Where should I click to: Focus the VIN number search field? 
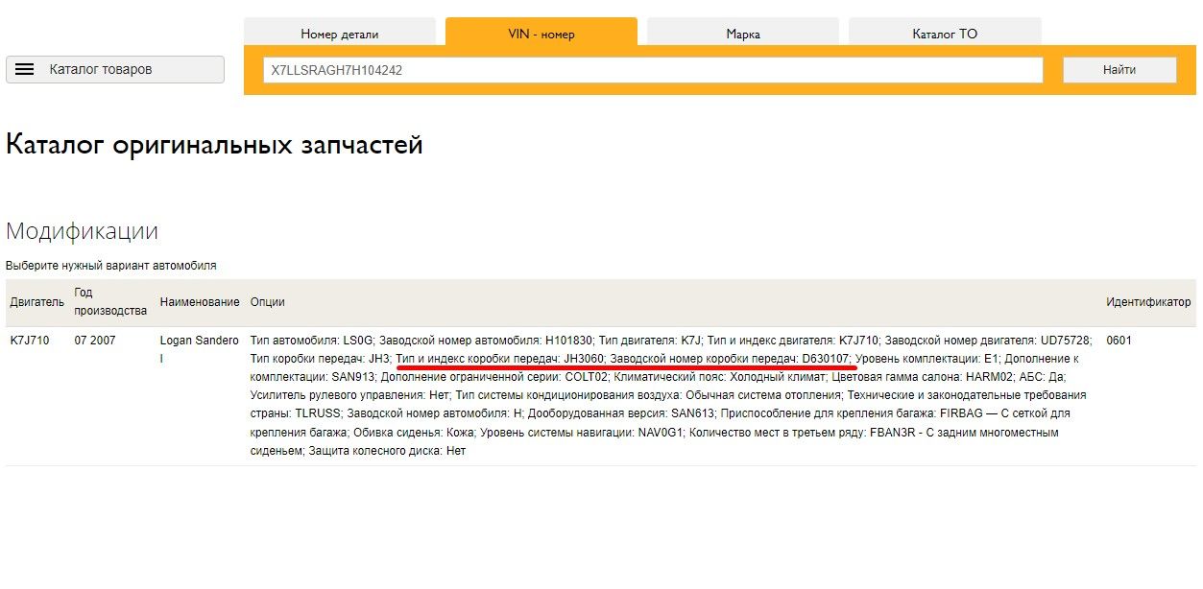(x=653, y=70)
